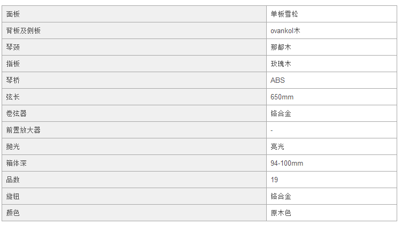Click the 前置放大器 row label
The image size is (402, 225).
[x=24, y=130]
